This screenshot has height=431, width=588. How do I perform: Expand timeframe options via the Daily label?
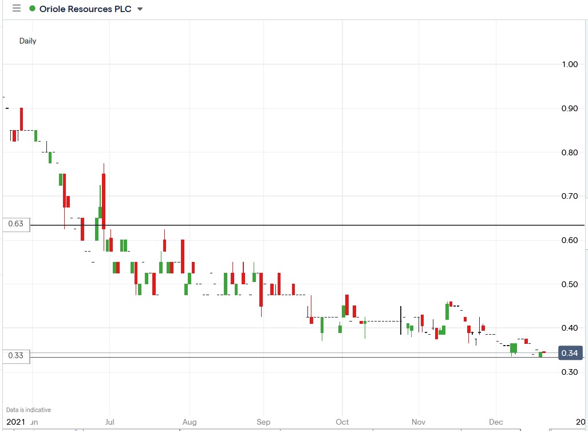coord(28,41)
